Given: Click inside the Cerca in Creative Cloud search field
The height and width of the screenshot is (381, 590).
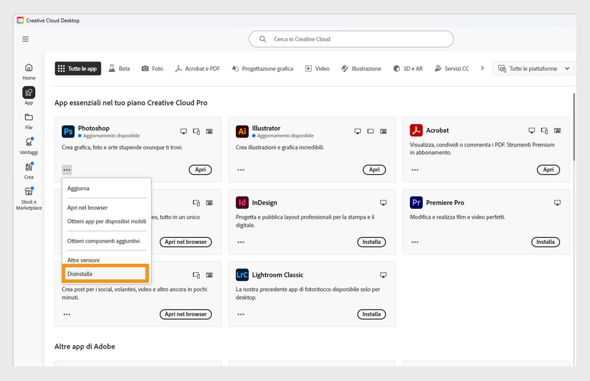Looking at the screenshot, I should [x=351, y=39].
